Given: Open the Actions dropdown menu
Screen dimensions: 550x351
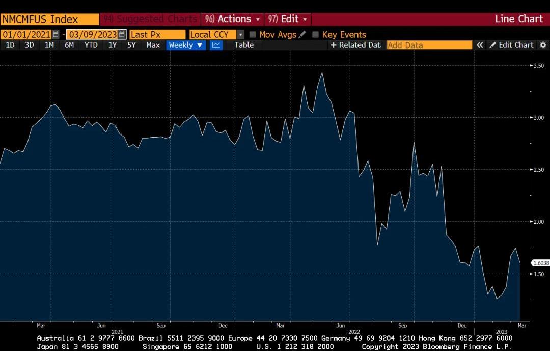Looking at the screenshot, I should [233, 19].
